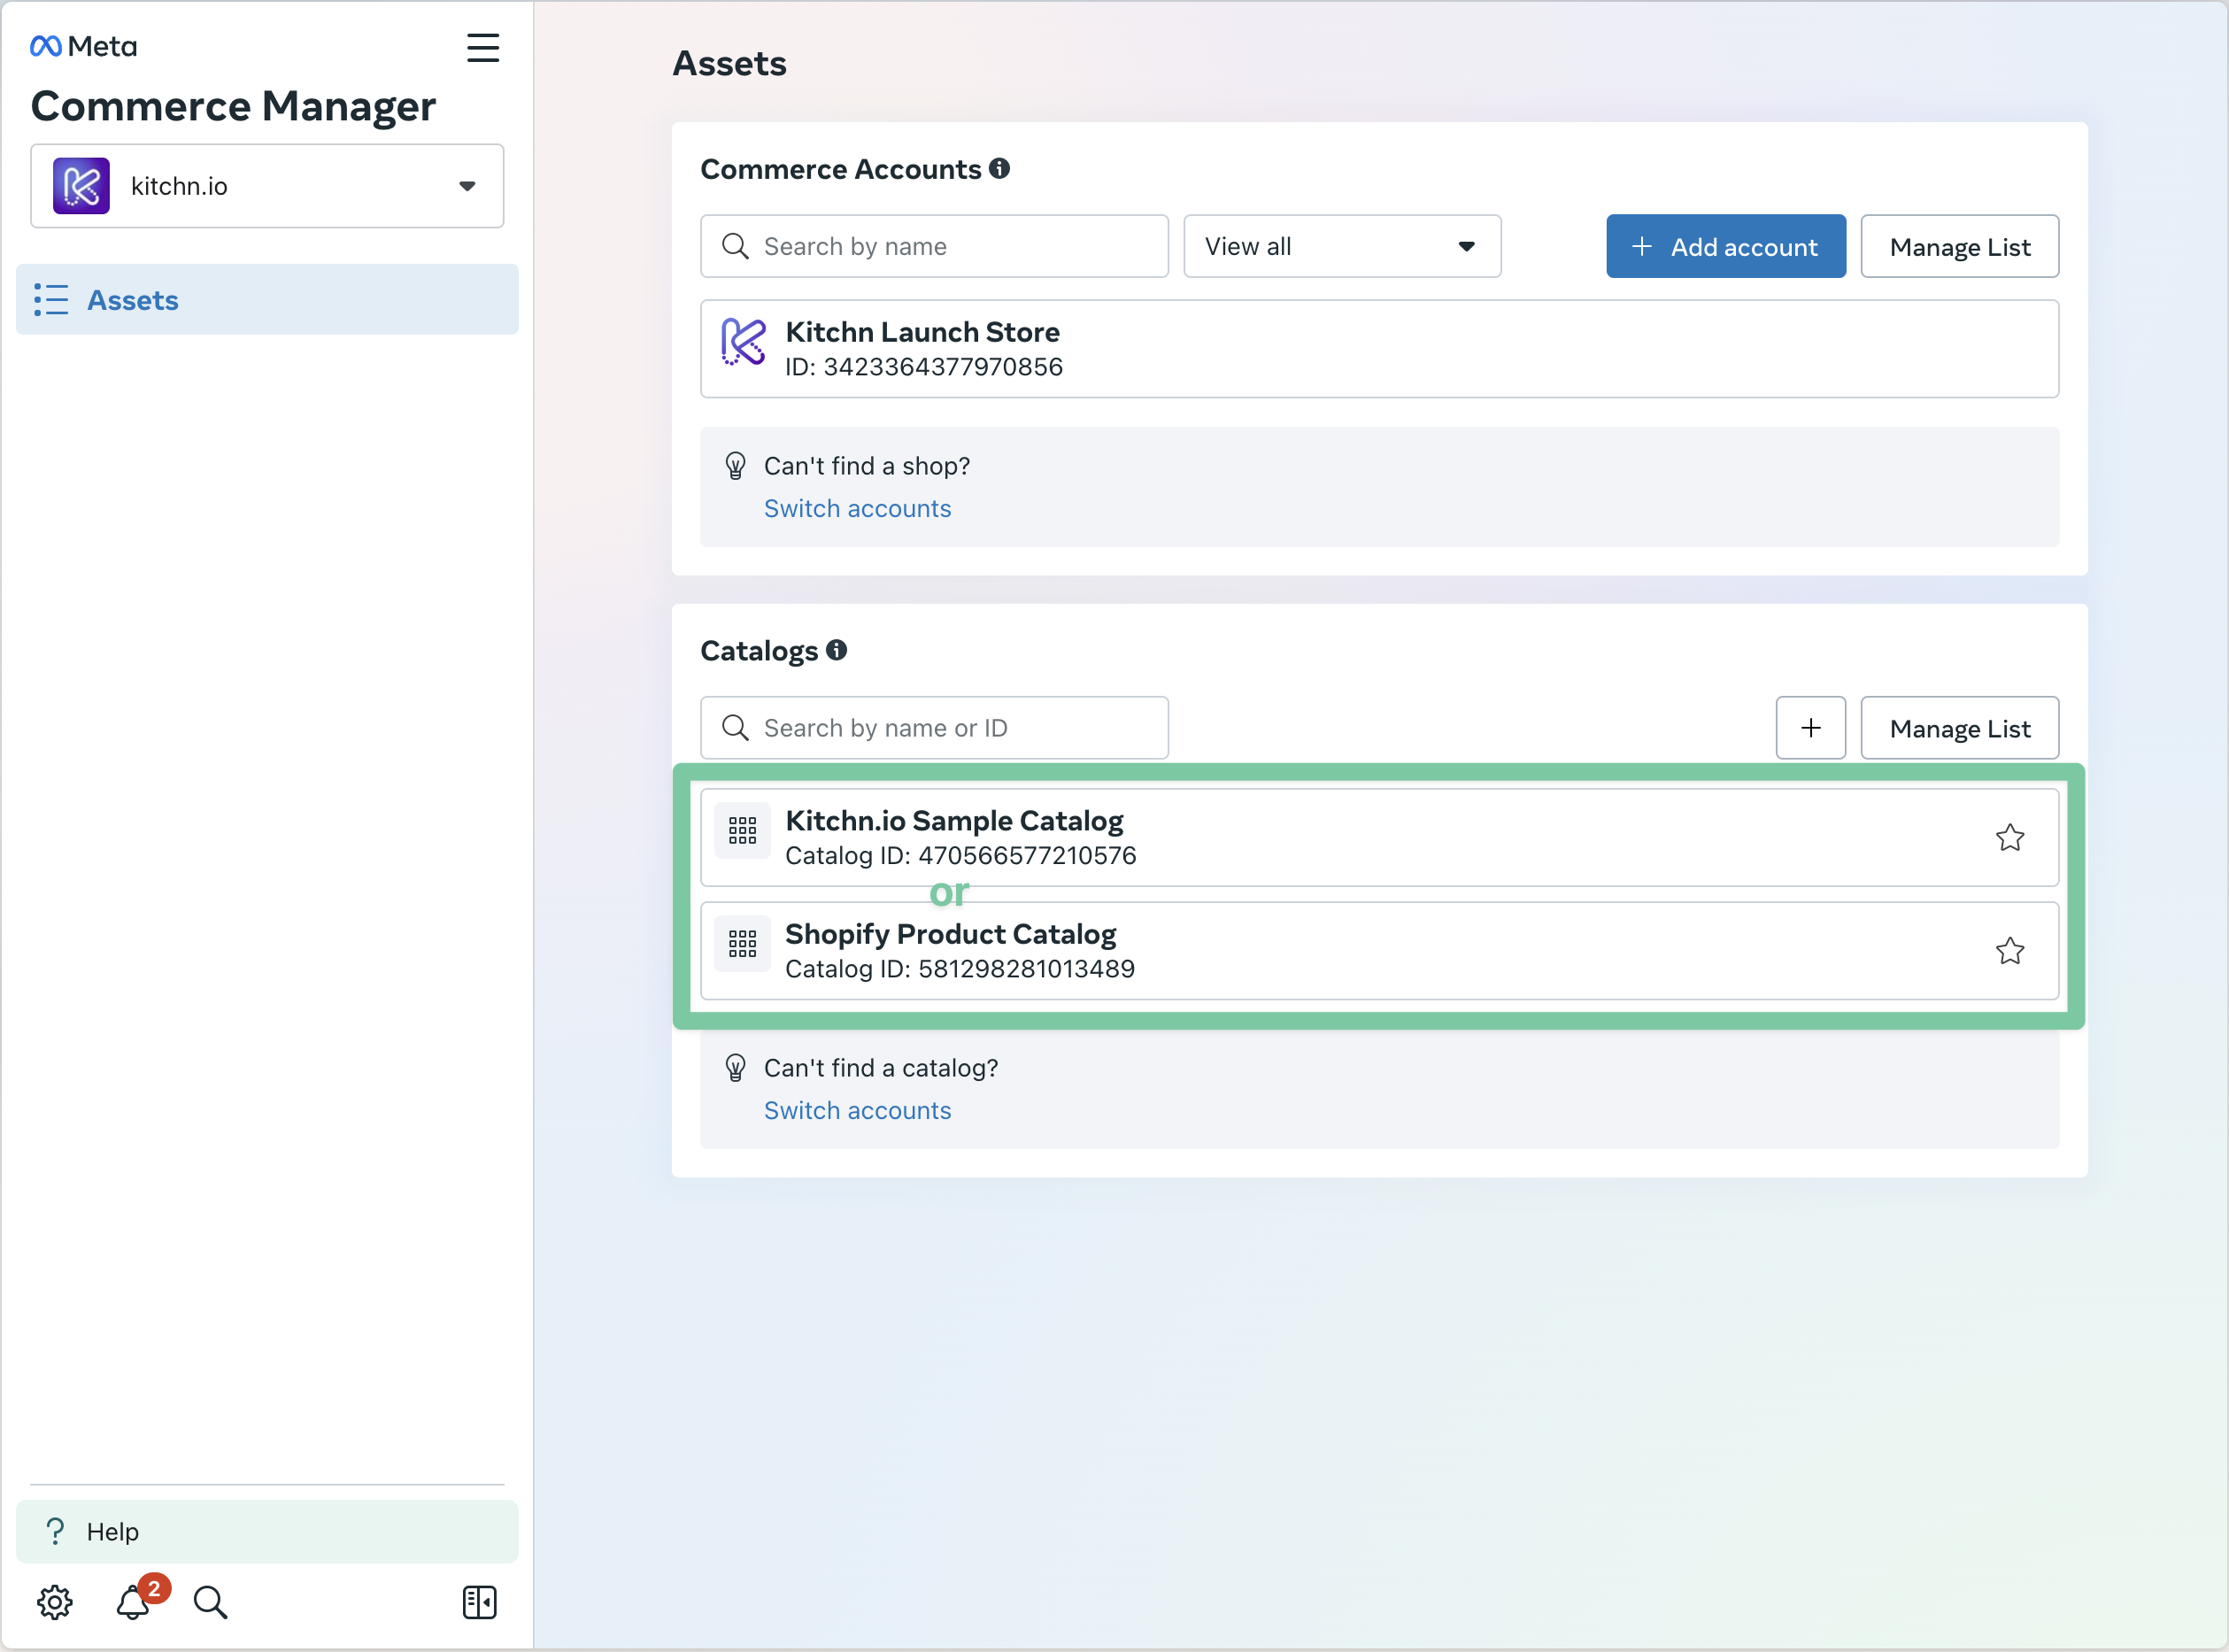Screen dimensions: 2229x1652
Task: Open the kitchn.io business account dropdown
Action: coord(267,186)
